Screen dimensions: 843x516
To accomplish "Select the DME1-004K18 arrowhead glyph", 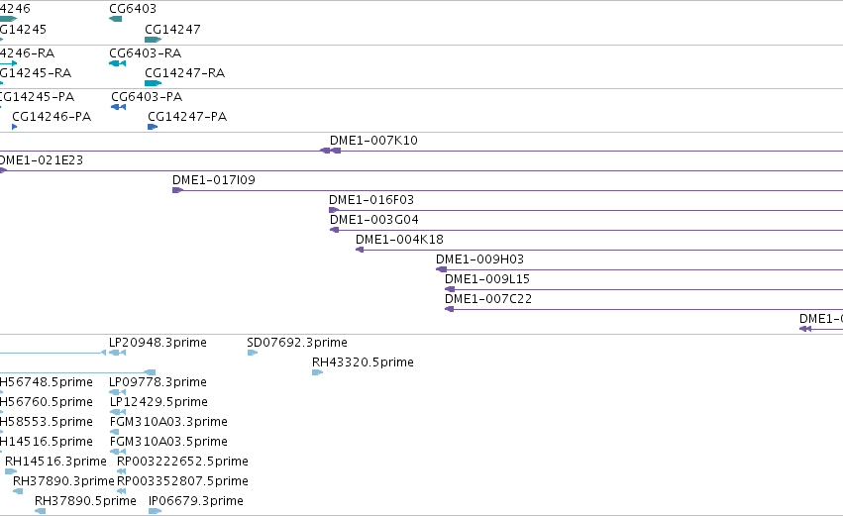I will click(x=360, y=250).
